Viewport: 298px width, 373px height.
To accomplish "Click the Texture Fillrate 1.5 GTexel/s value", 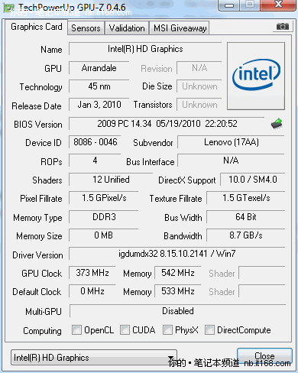I will [246, 198].
